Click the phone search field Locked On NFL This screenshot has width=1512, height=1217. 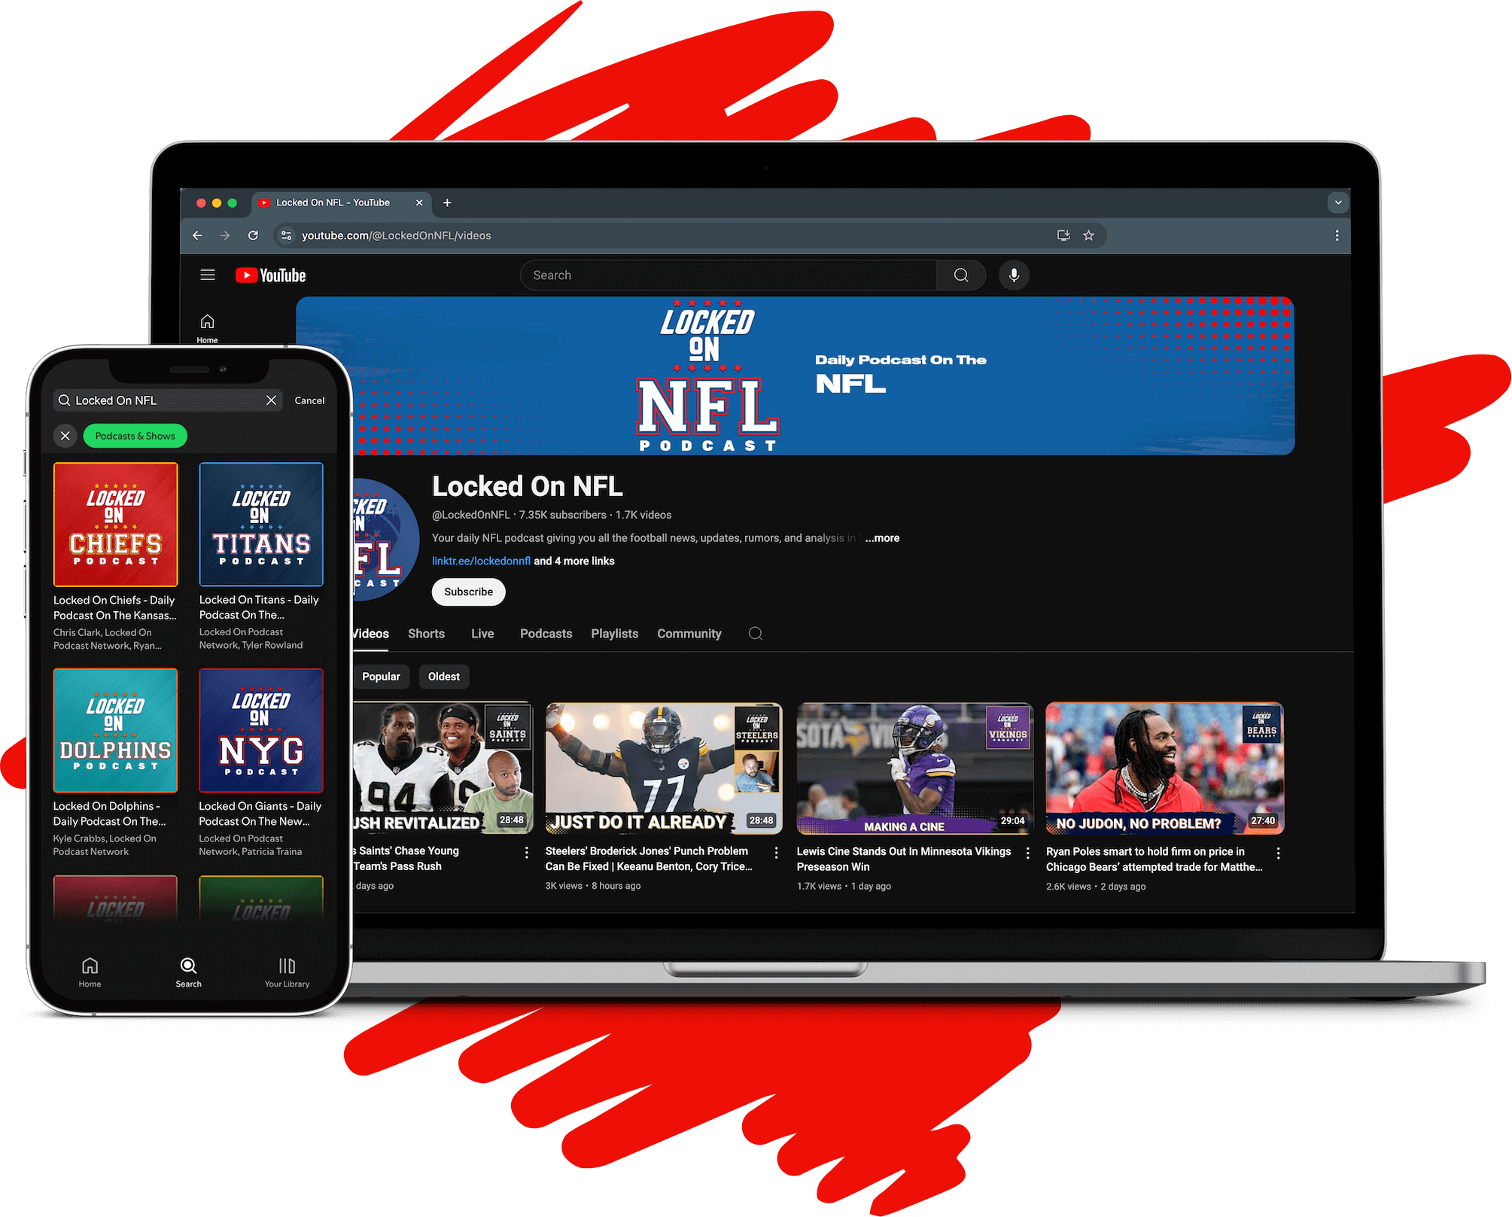click(x=168, y=400)
